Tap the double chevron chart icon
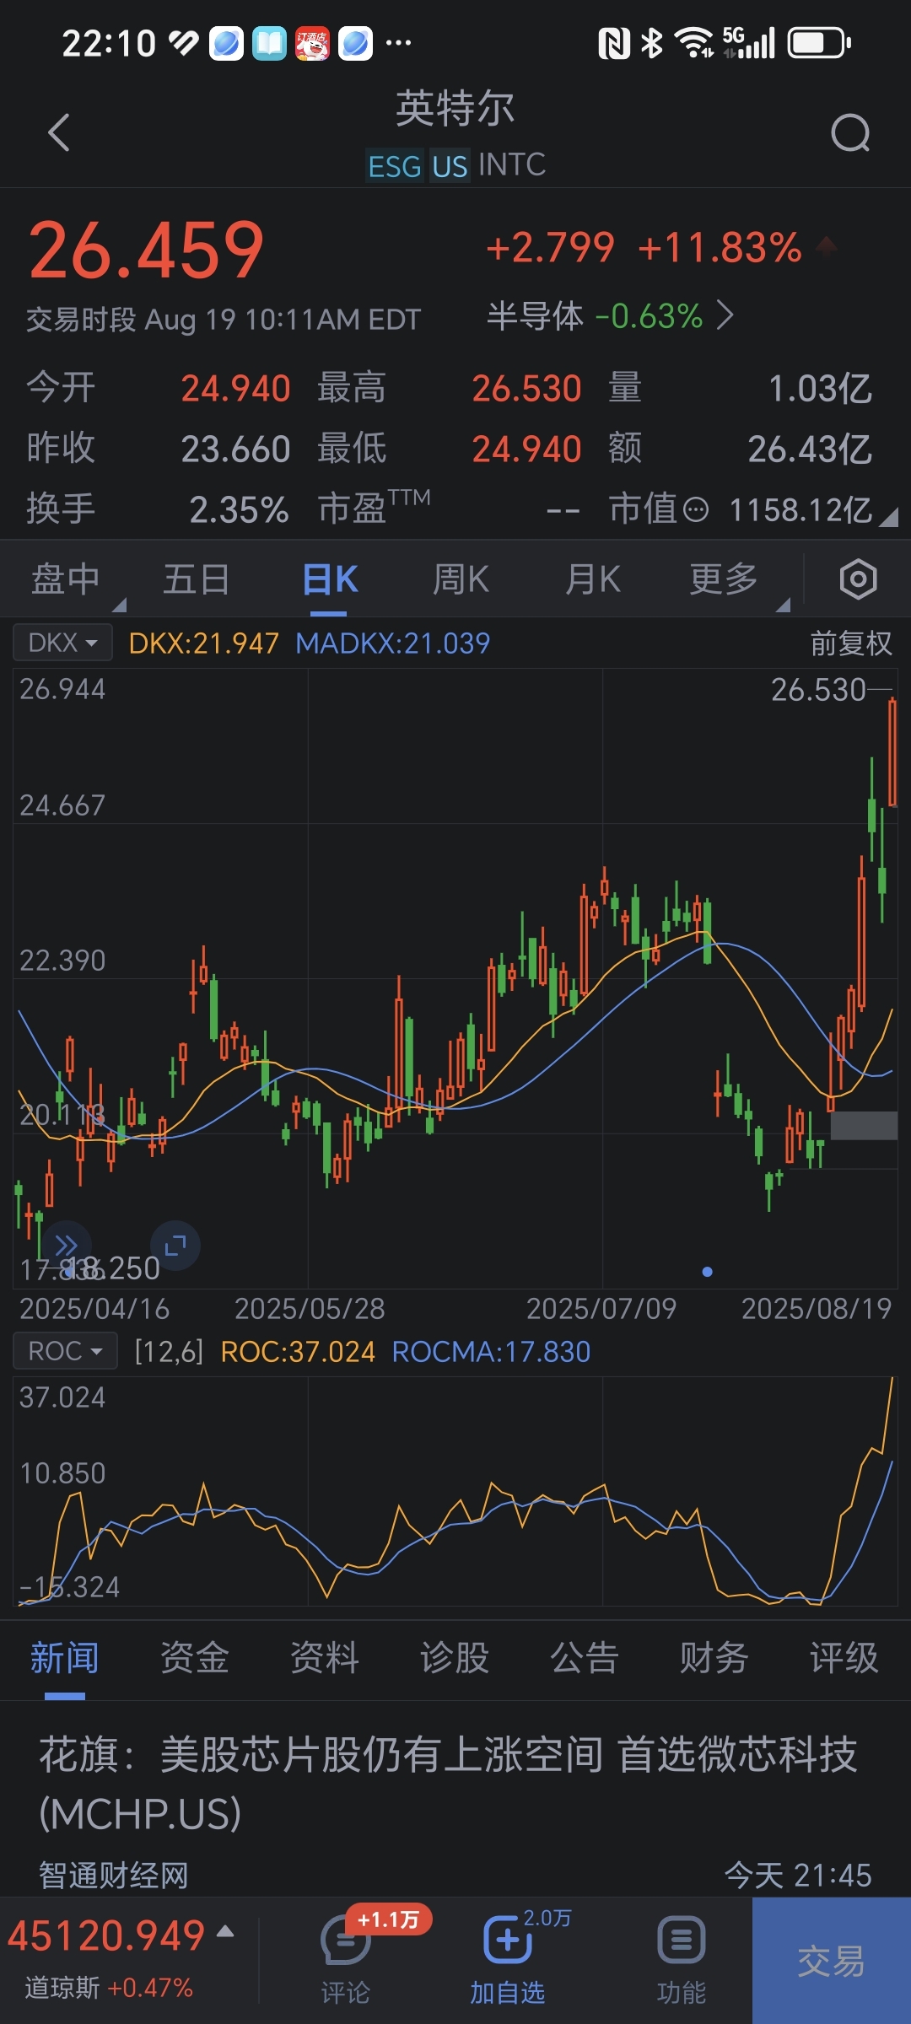Image resolution: width=911 pixels, height=2024 pixels. (x=66, y=1246)
